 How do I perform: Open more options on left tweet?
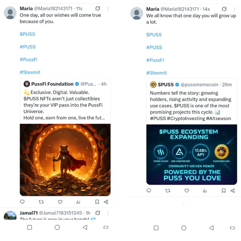pyautogui.click(x=108, y=8)
